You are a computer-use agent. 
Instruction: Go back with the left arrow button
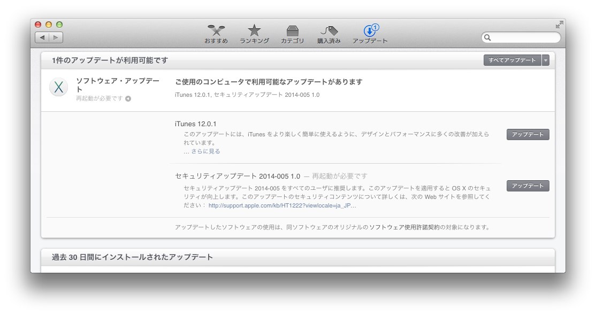pos(42,37)
